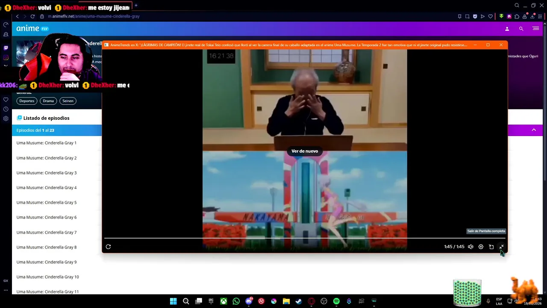
Task: Open GX Control from the sidebar
Action: click(6, 281)
